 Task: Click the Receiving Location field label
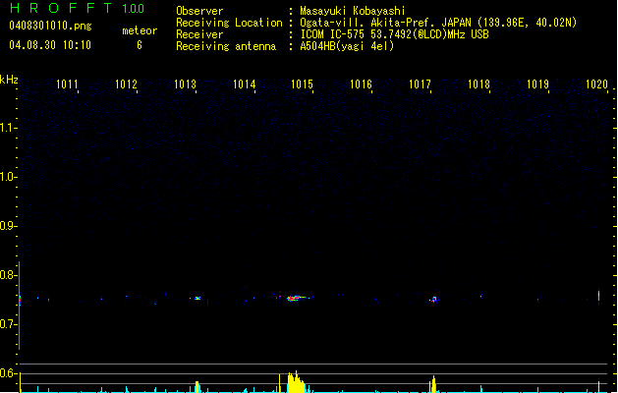tap(229, 23)
